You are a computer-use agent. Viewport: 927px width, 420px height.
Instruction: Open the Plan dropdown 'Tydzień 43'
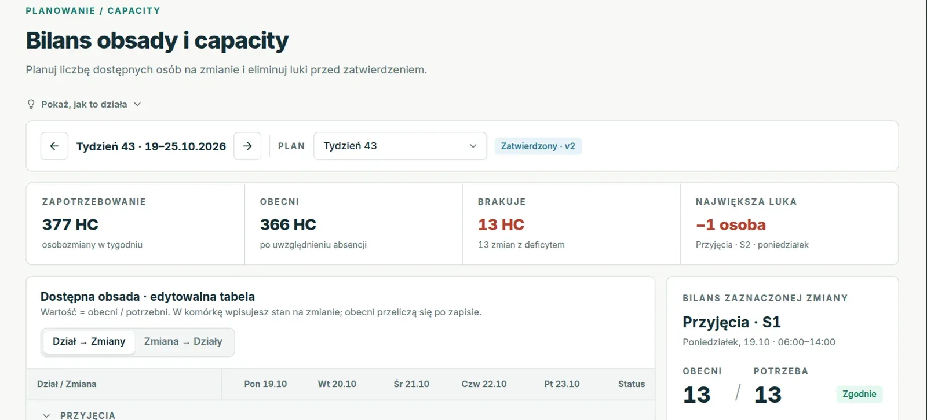(x=400, y=146)
